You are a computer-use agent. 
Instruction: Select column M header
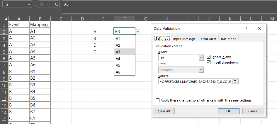coord(272,19)
